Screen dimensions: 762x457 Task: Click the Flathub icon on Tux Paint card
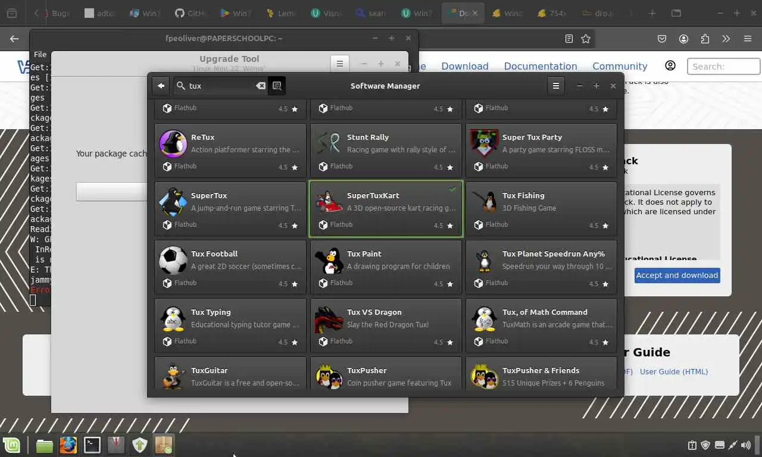coord(323,283)
